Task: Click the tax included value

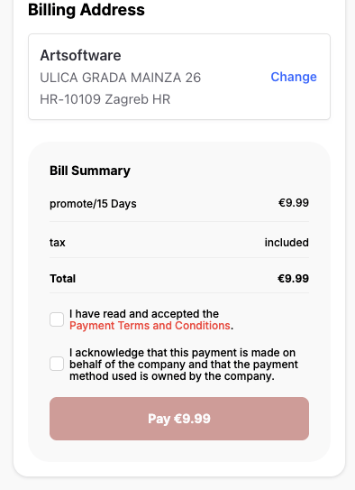Action: click(287, 243)
